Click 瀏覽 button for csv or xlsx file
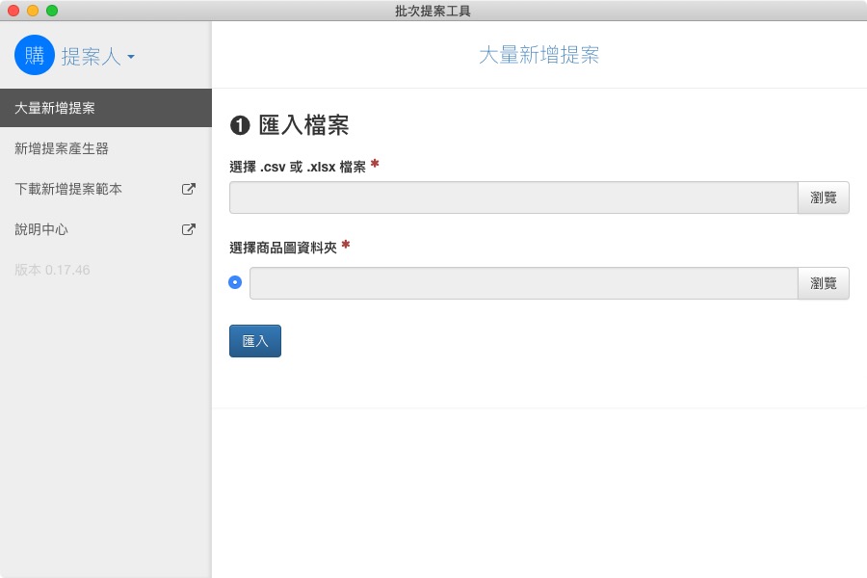 pos(824,197)
